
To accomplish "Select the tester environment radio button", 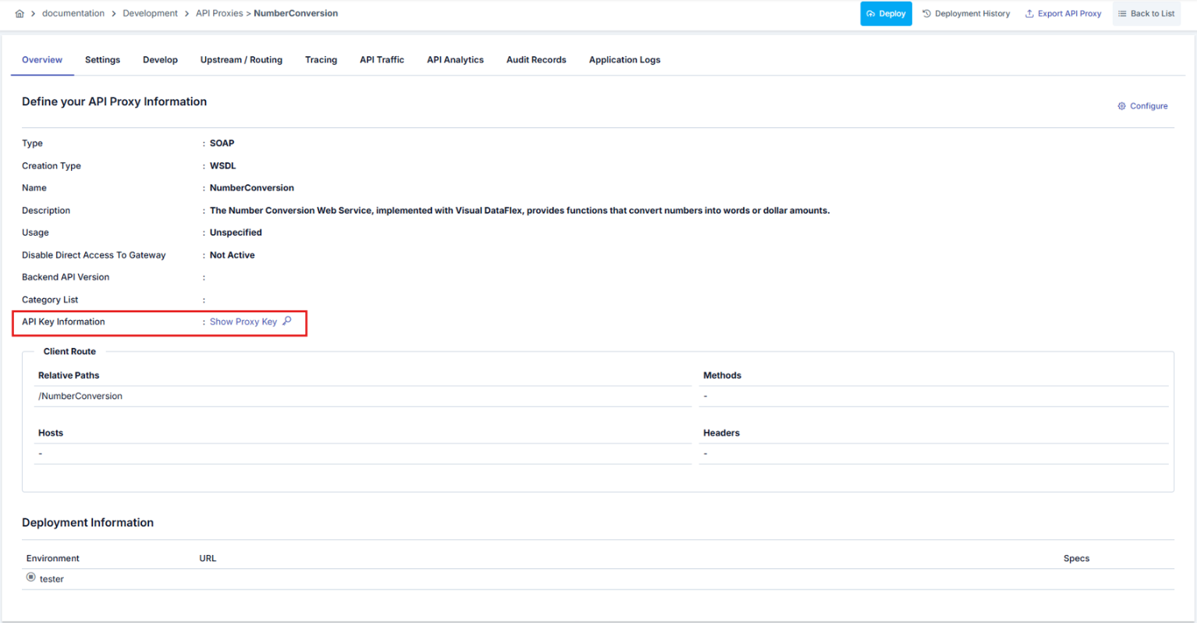I will coord(31,578).
